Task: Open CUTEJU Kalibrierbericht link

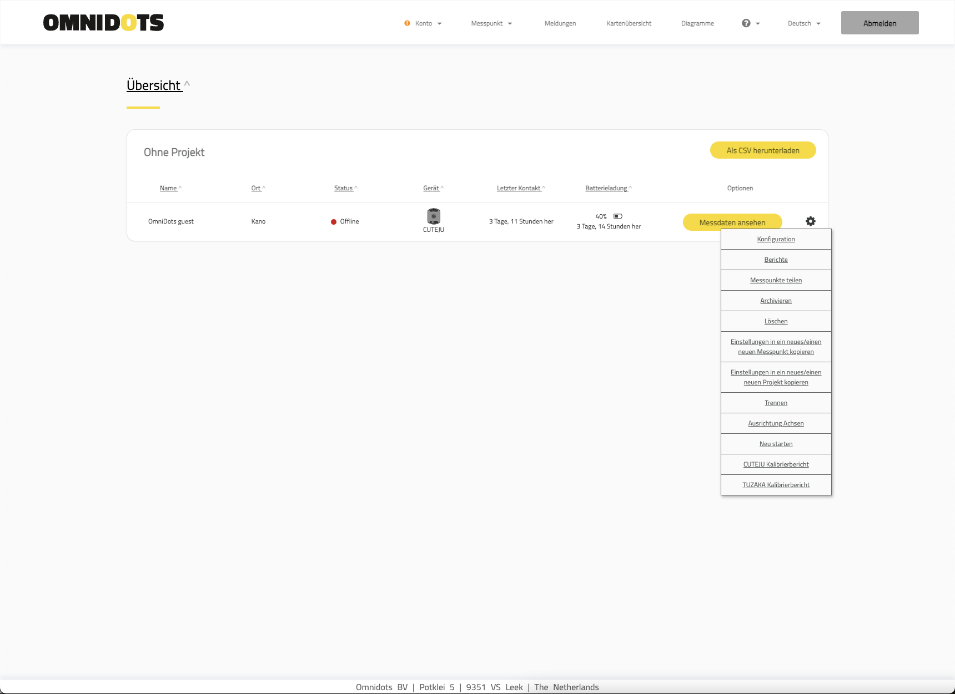Action: pos(776,464)
